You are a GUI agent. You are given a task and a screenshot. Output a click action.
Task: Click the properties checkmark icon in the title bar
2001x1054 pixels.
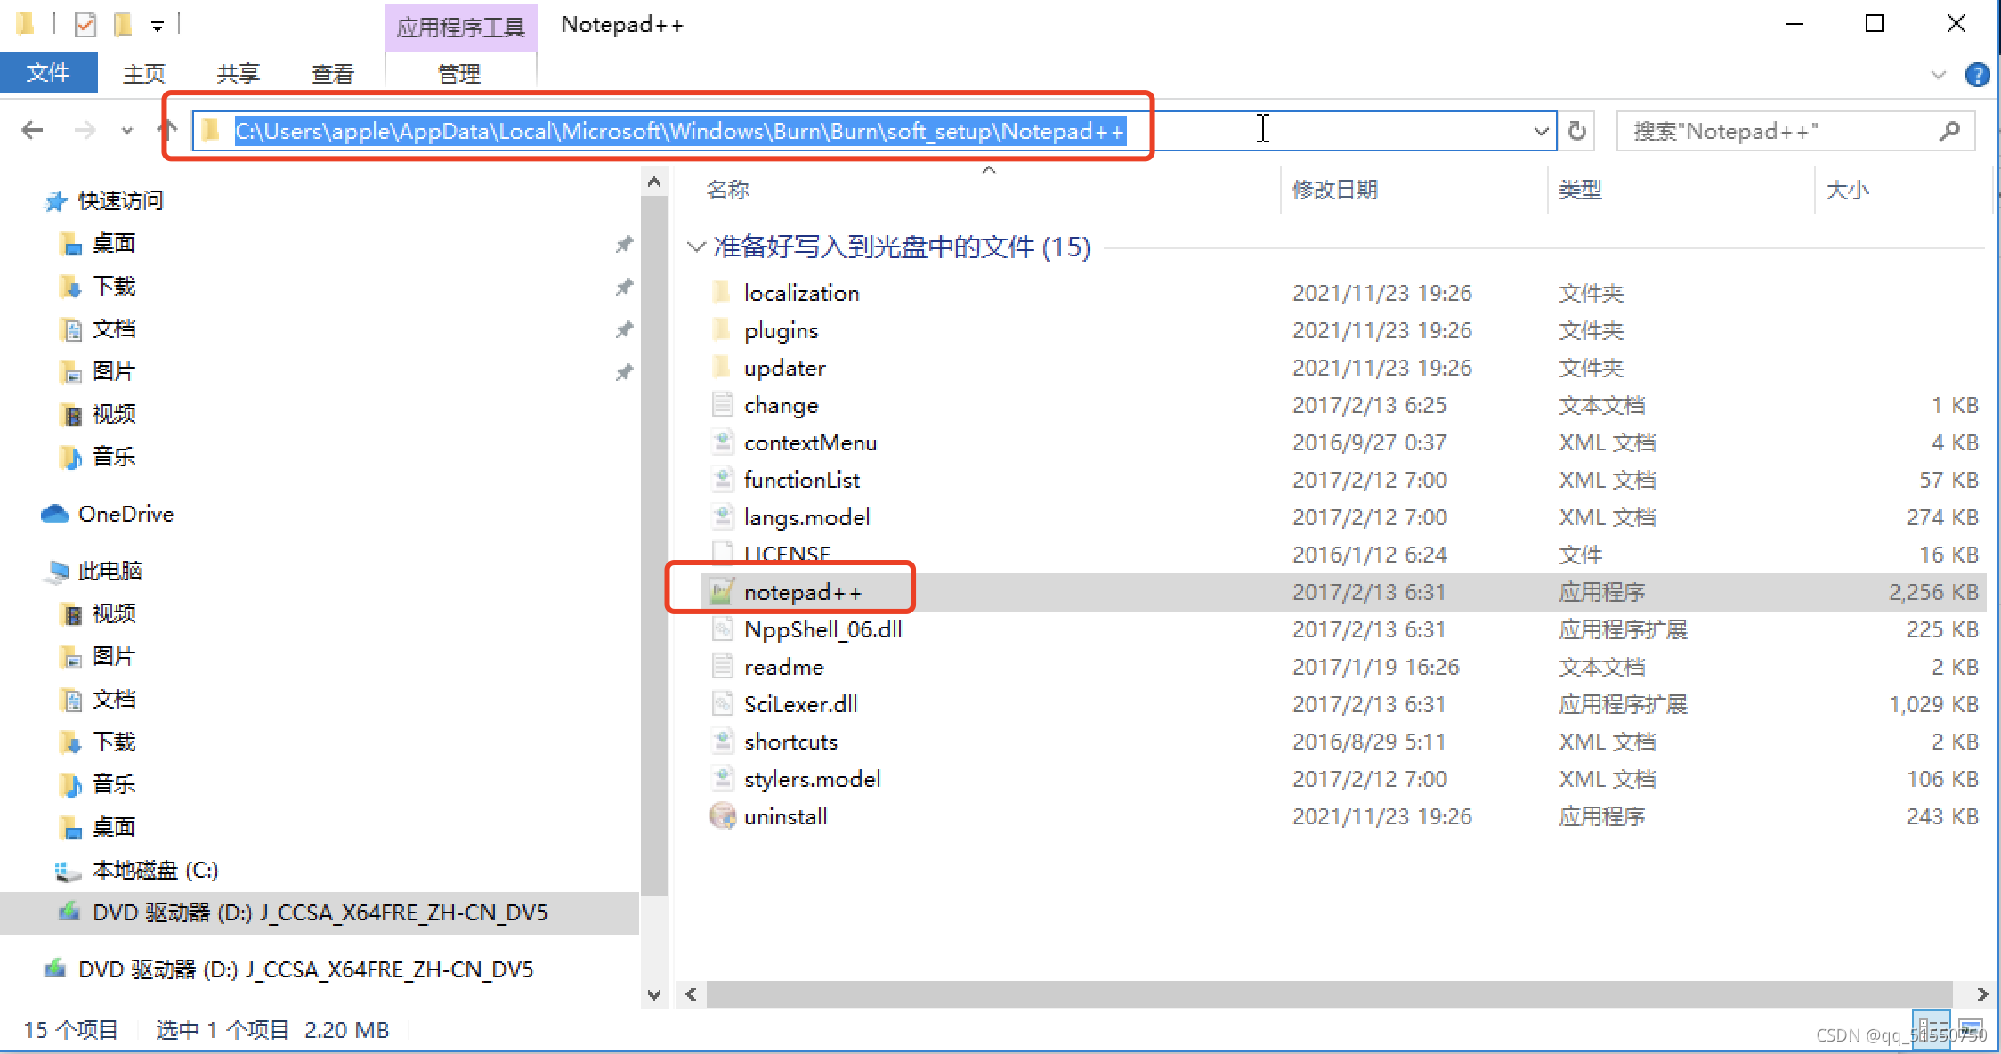tap(85, 24)
